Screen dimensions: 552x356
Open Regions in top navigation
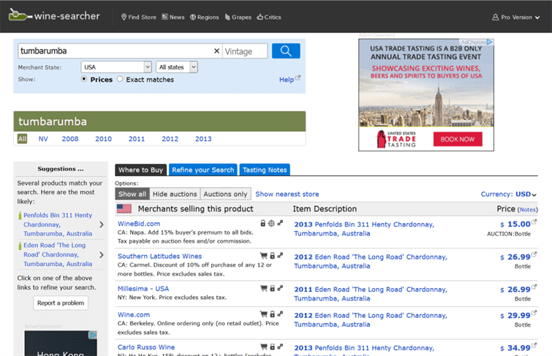click(x=204, y=17)
